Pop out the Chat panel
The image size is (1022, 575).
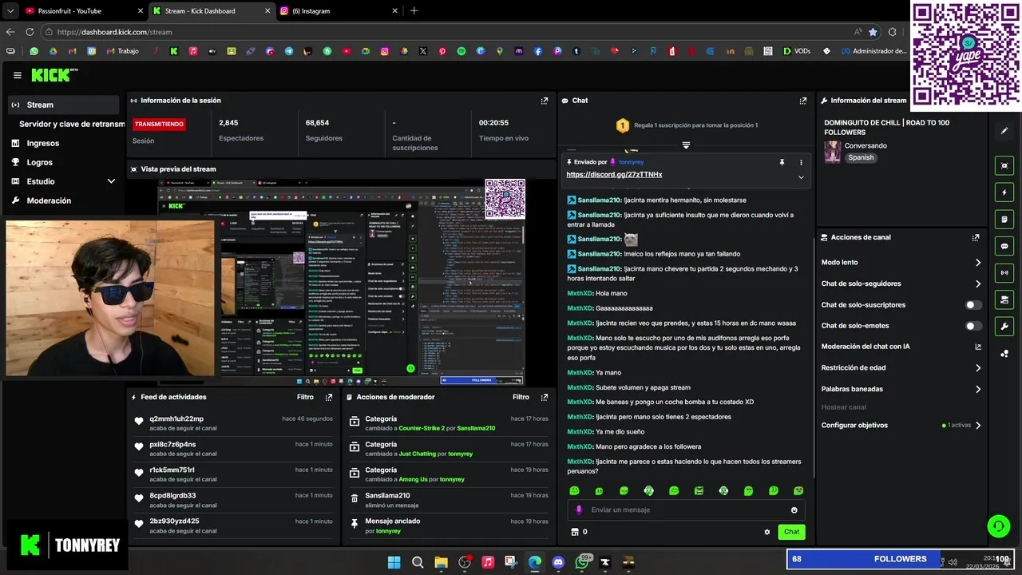click(x=803, y=101)
